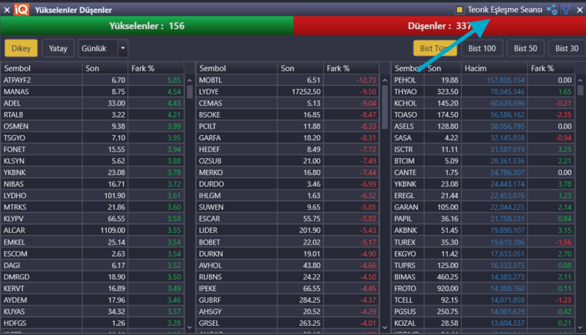
Task: Click the Günlük dropdown arrow
Action: click(123, 49)
